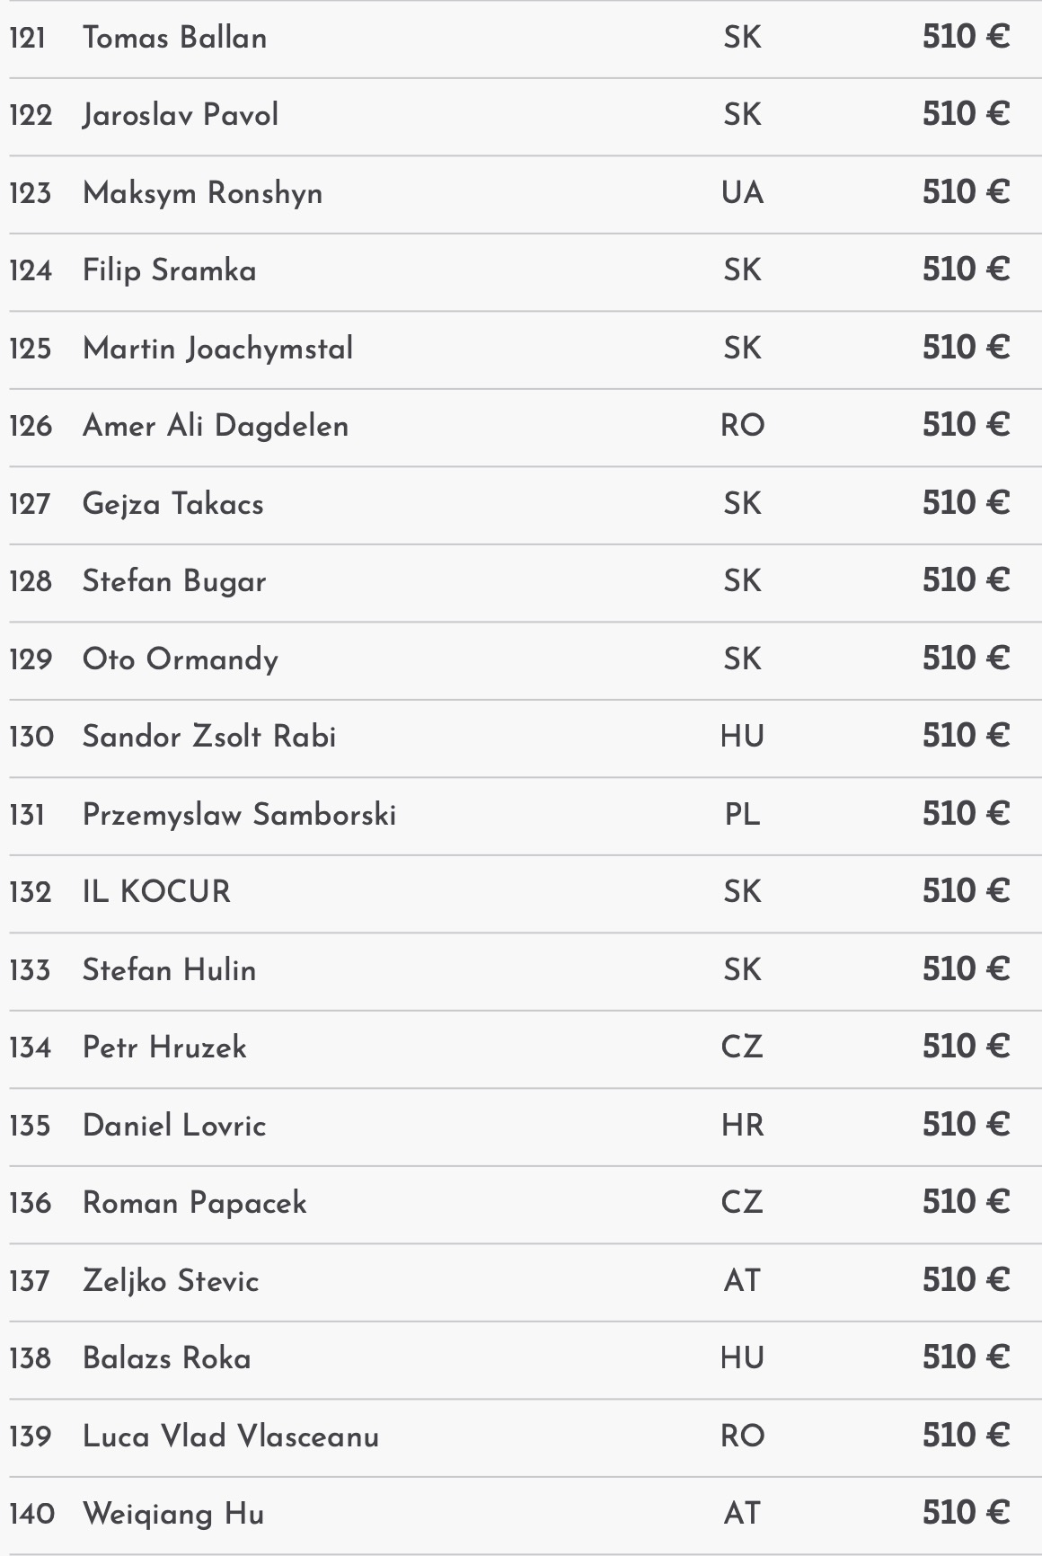
Task: Click the name Sandor Zsolt Rabi
Action: pos(208,737)
